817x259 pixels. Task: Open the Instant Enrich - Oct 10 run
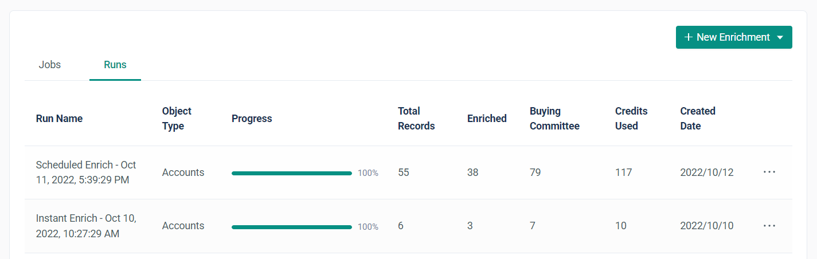[85, 226]
